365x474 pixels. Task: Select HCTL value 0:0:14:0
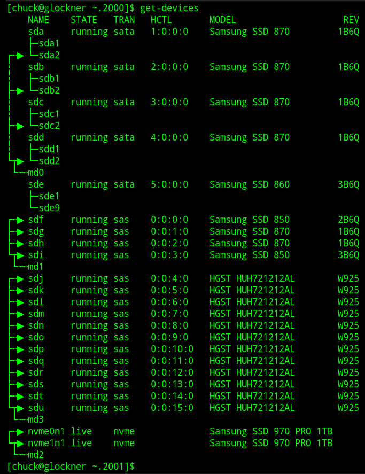172,396
